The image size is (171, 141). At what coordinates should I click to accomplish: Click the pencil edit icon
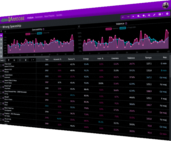(154, 15)
